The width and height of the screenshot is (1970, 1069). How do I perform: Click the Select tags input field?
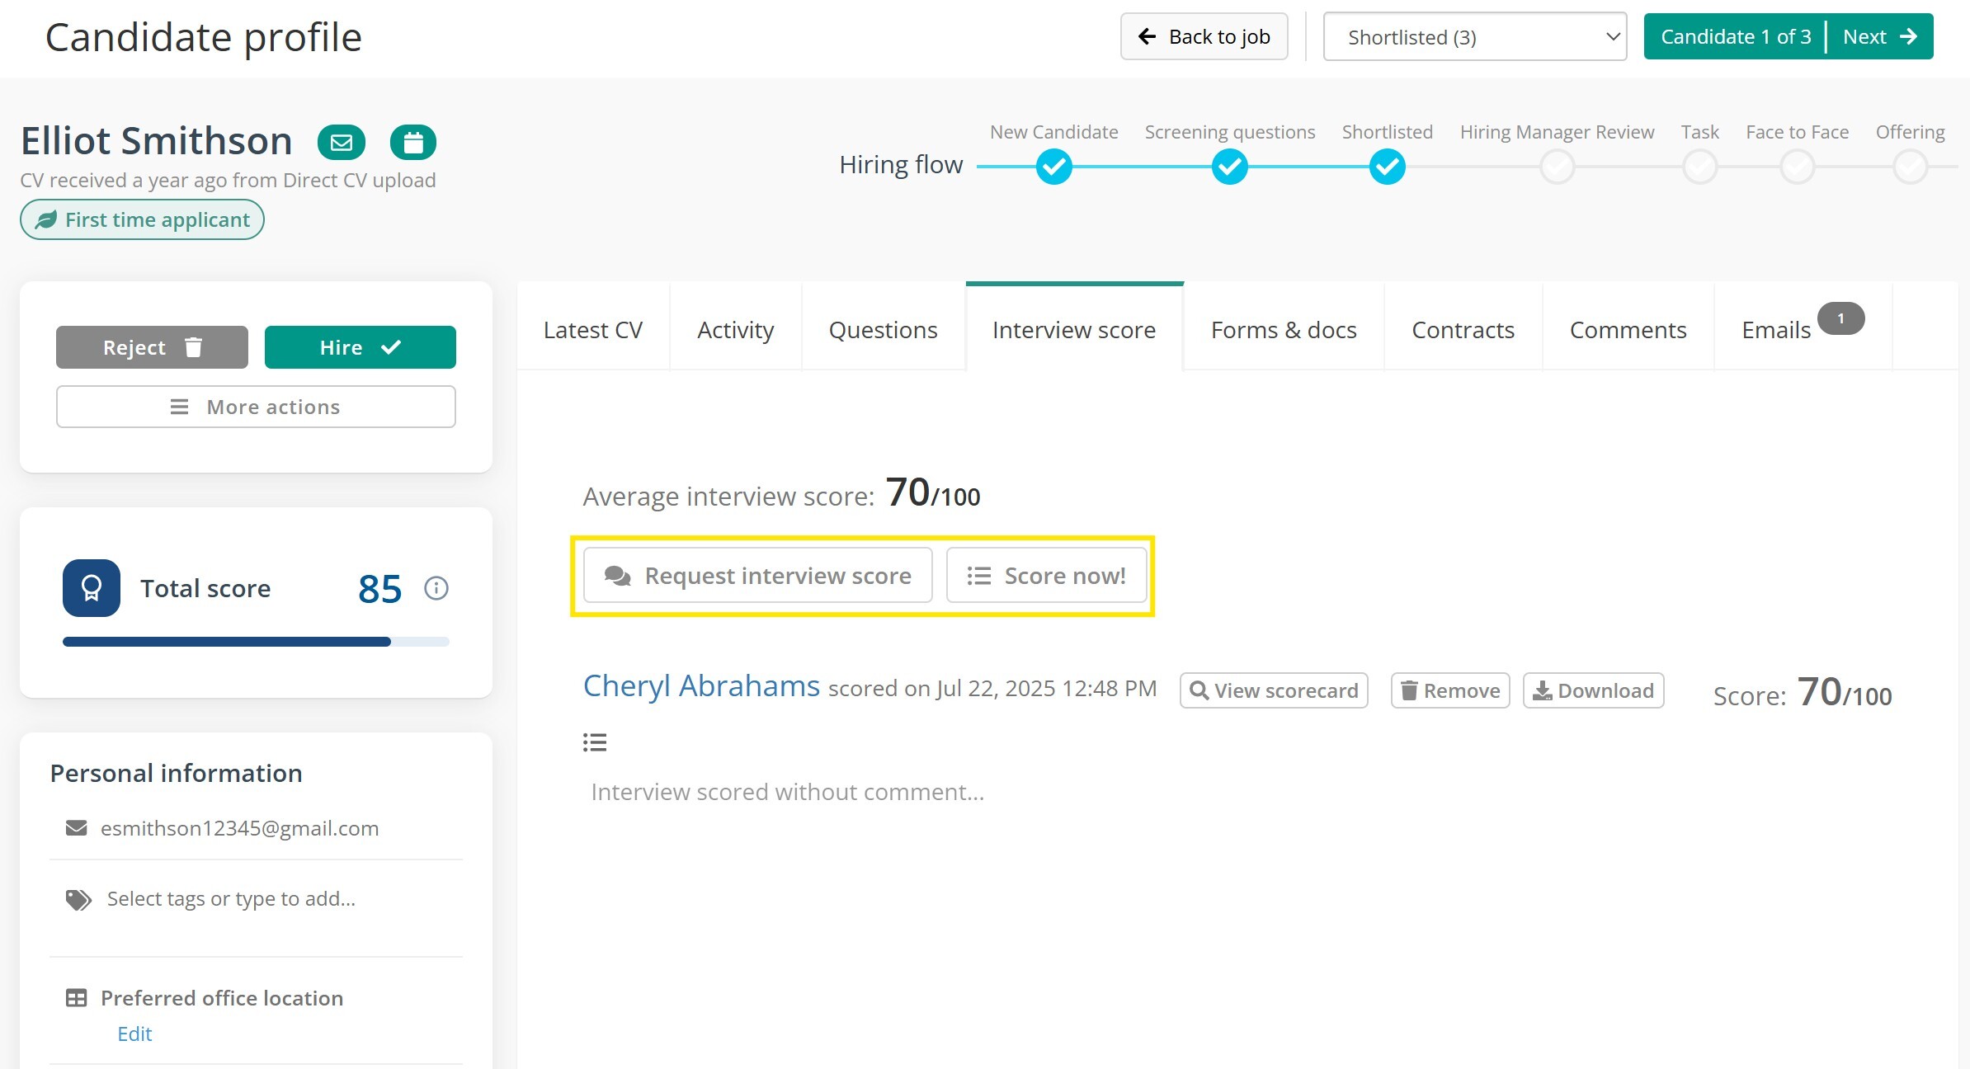[x=231, y=899]
